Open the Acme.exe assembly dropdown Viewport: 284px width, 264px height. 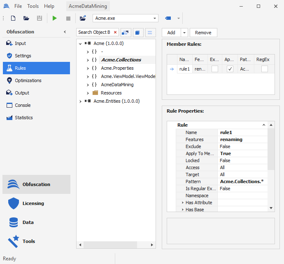(x=155, y=18)
